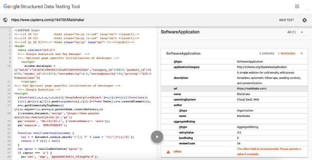Screen dimensions: 312x160
Task: Click the offers warning row label
Action: pos(177,152)
